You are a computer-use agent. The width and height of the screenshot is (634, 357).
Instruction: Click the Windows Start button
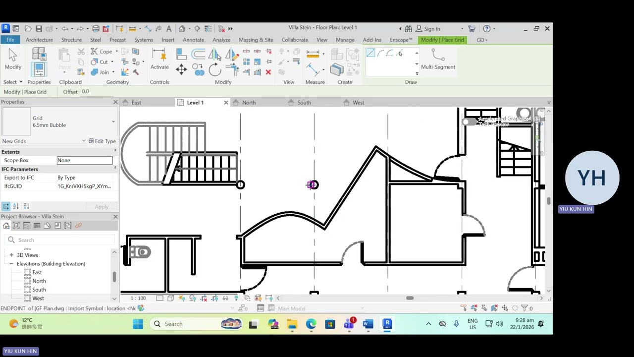coord(138,324)
